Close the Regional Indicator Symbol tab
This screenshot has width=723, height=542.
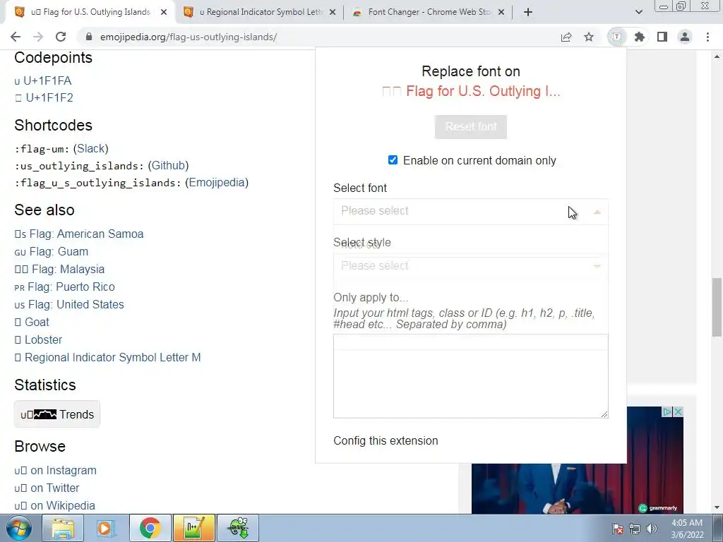(x=333, y=12)
